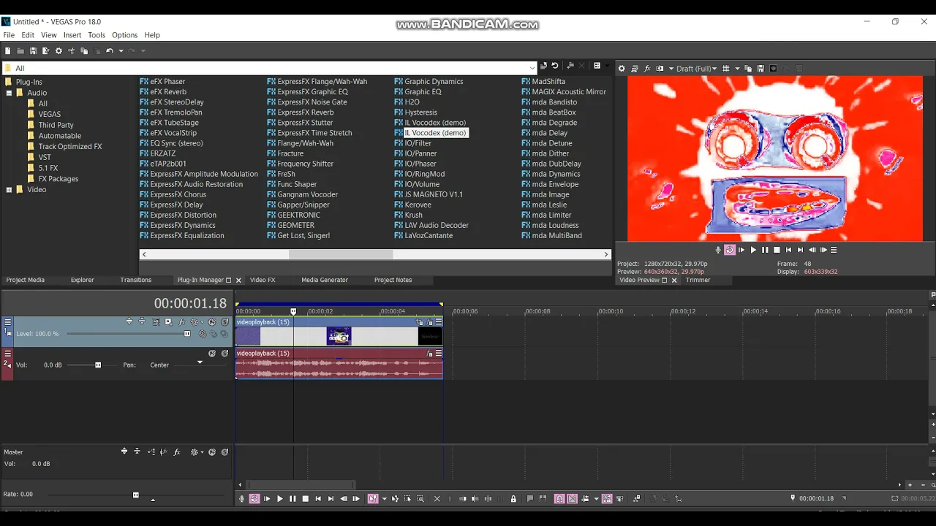Switch to the Transitions tab
The width and height of the screenshot is (936, 526).
click(x=136, y=280)
